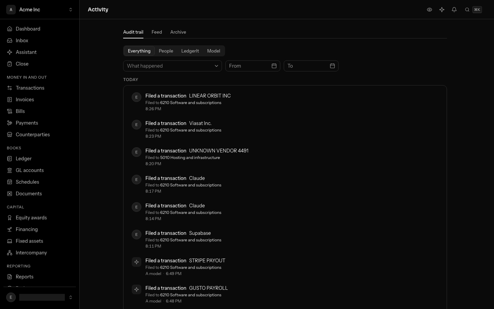Image resolution: width=494 pixels, height=309 pixels.
Task: Go to Close in sidebar
Action: coord(39,64)
